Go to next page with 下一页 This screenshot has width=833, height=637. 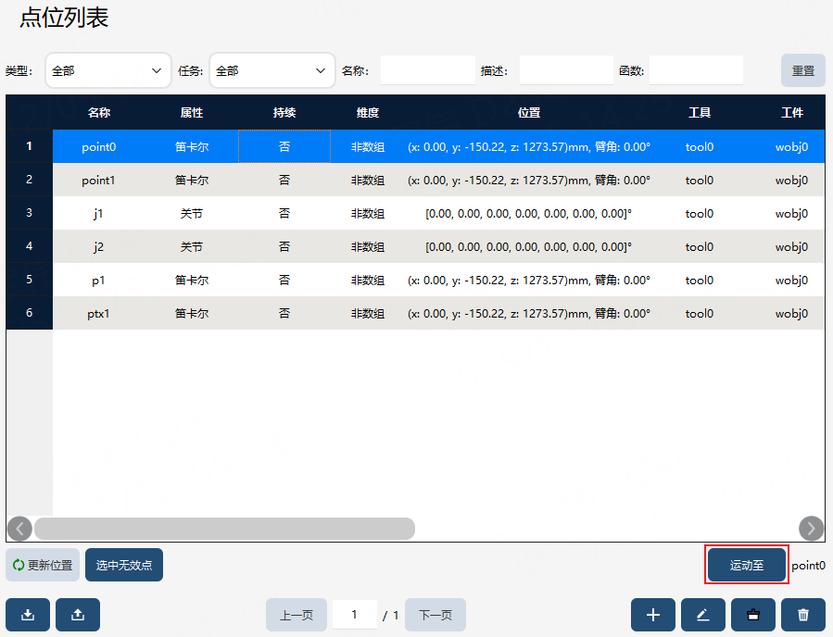[x=435, y=615]
